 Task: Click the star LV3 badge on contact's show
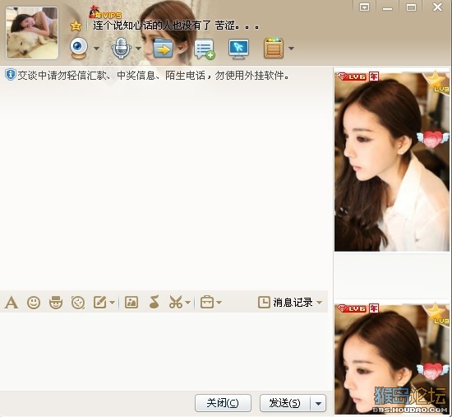coord(437,81)
